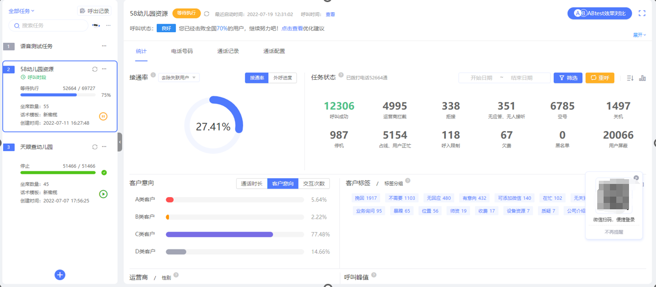Image resolution: width=656 pixels, height=287 pixels.
Task: Pause the 58幼儿园资源 task
Action: (x=103, y=116)
